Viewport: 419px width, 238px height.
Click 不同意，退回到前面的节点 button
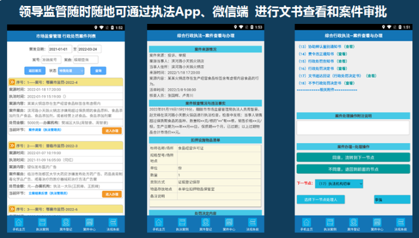353,169
